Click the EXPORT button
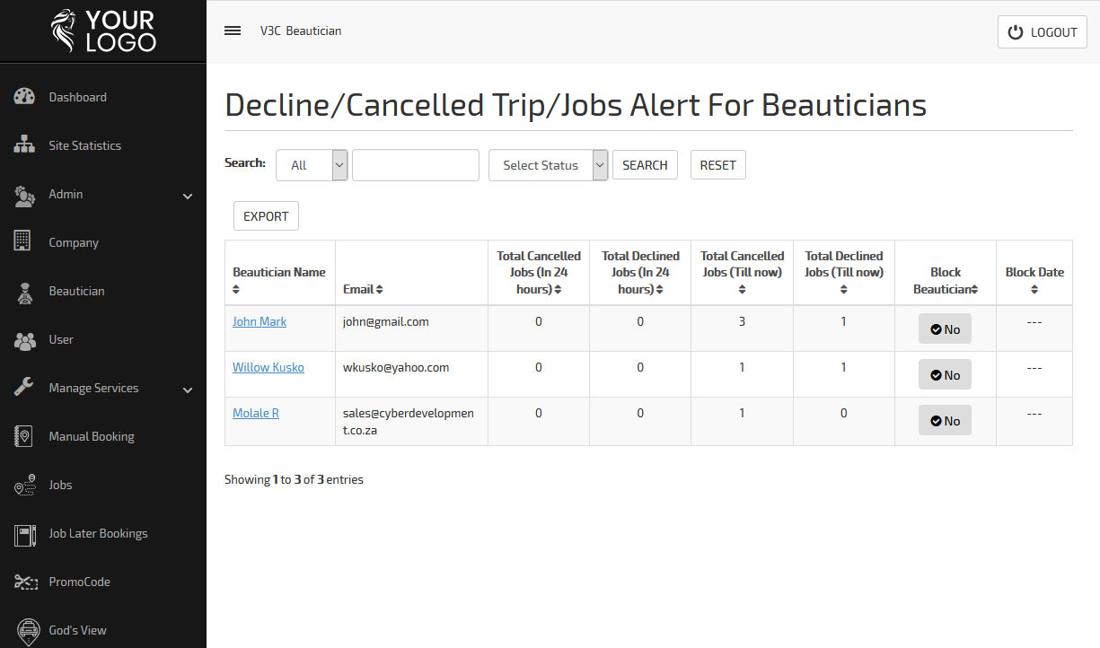 (x=266, y=216)
